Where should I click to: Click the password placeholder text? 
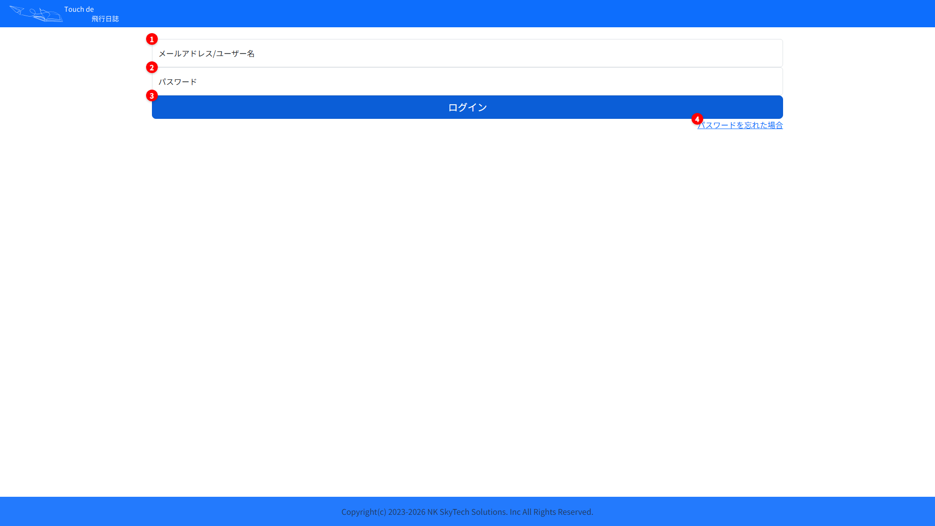[x=178, y=81]
